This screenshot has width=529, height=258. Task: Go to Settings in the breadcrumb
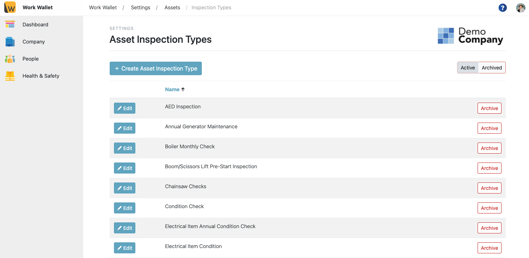tap(140, 7)
